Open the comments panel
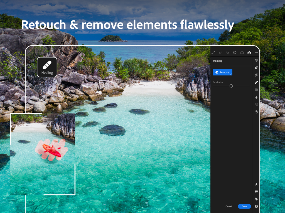The height and width of the screenshot is (213, 285). tap(256, 191)
